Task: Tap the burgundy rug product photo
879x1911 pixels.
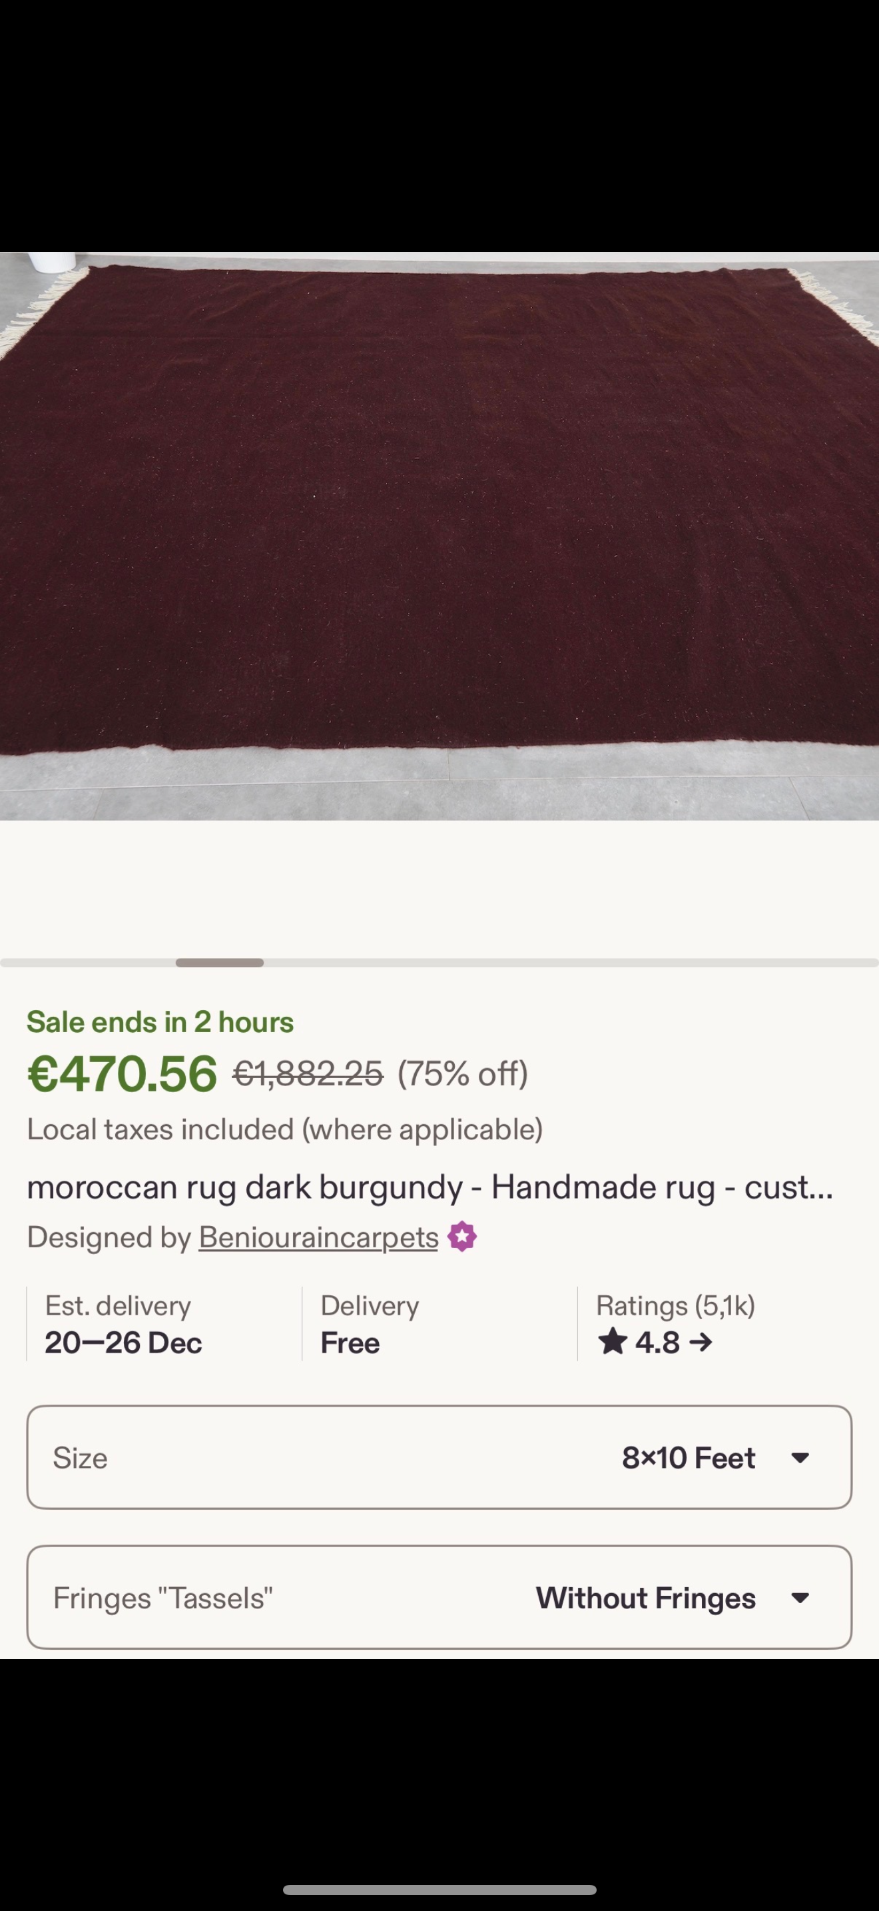Action: pyautogui.click(x=439, y=534)
